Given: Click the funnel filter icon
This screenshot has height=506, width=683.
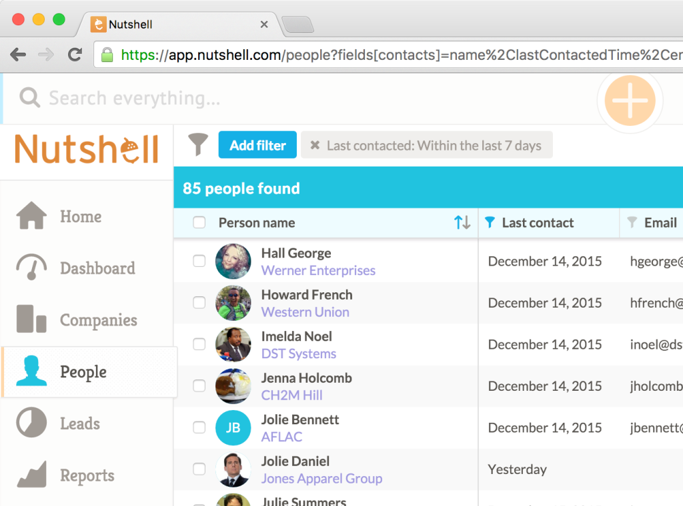Looking at the screenshot, I should (197, 144).
